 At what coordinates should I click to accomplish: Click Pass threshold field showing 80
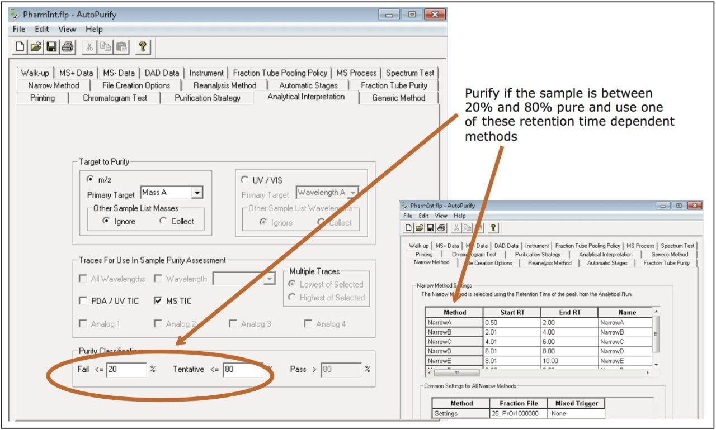tap(341, 369)
